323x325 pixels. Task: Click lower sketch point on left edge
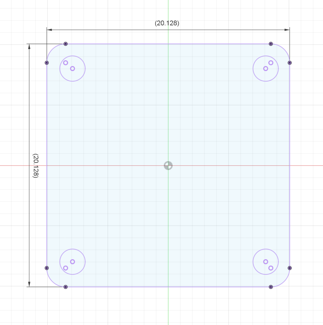tap(46, 268)
